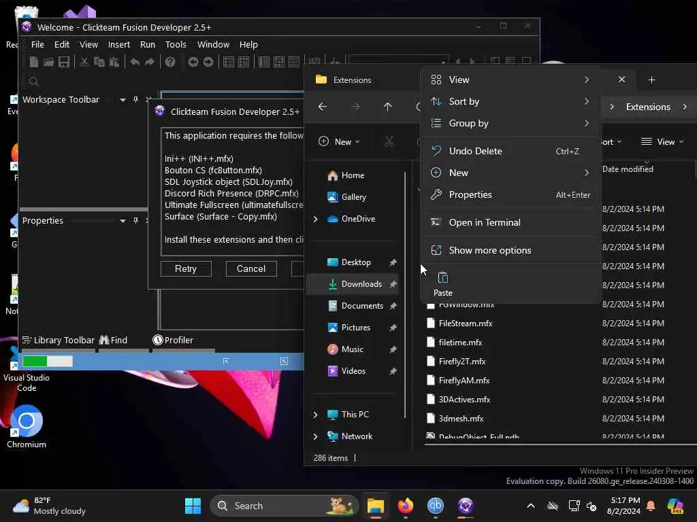697x522 pixels.
Task: Open Gallery in Explorer sidebar
Action: [x=353, y=197]
